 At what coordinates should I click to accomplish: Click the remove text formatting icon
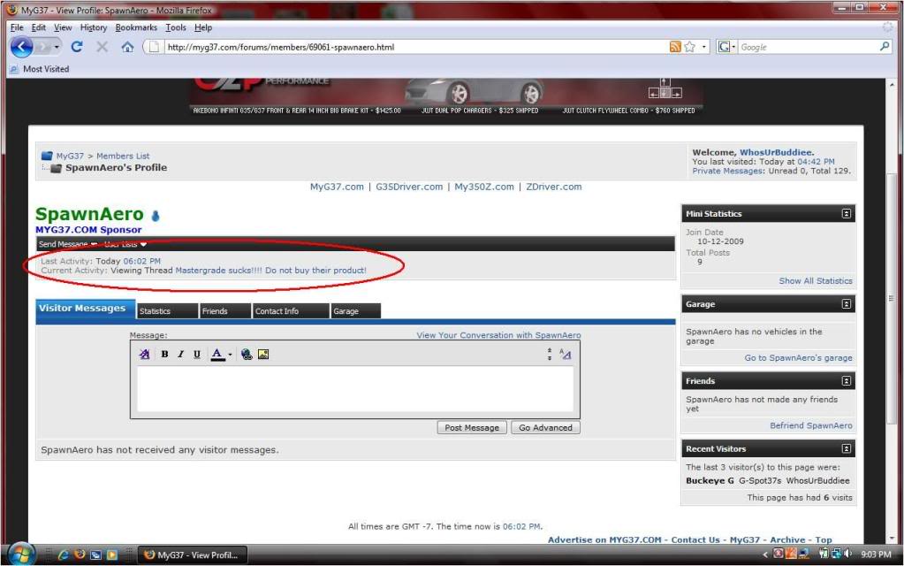[x=144, y=355]
